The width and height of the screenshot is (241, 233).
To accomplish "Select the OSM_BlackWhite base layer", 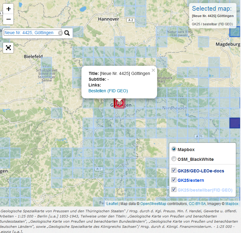I will [174, 159].
